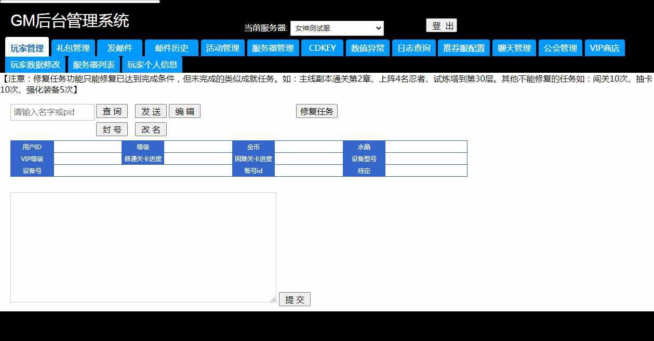Click the 封号 ban account button
The height and width of the screenshot is (341, 654).
112,129
